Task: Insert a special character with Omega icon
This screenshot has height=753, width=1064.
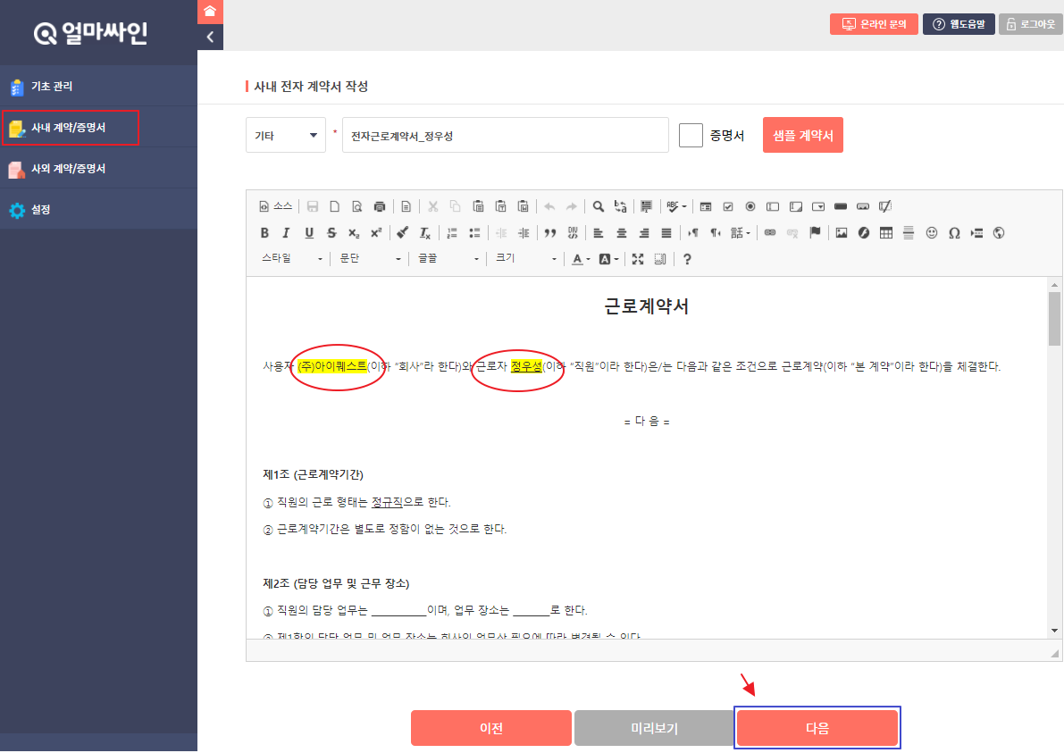Action: [954, 232]
